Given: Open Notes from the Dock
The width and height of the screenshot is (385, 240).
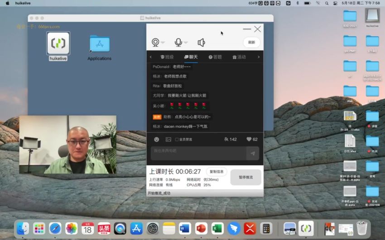Looking at the screenshot, I should point(168,229).
